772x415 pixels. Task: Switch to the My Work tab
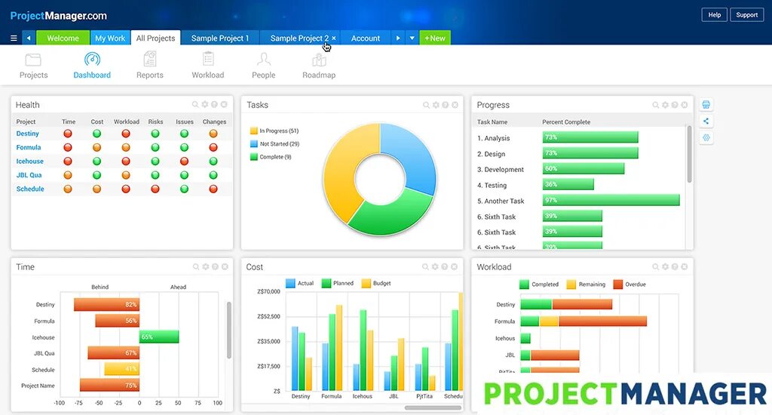110,38
